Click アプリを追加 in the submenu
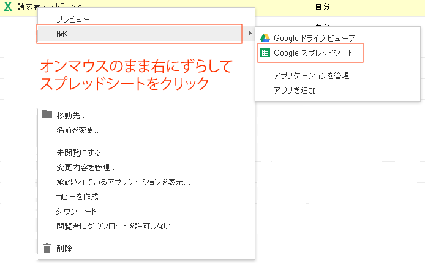 coord(295,90)
